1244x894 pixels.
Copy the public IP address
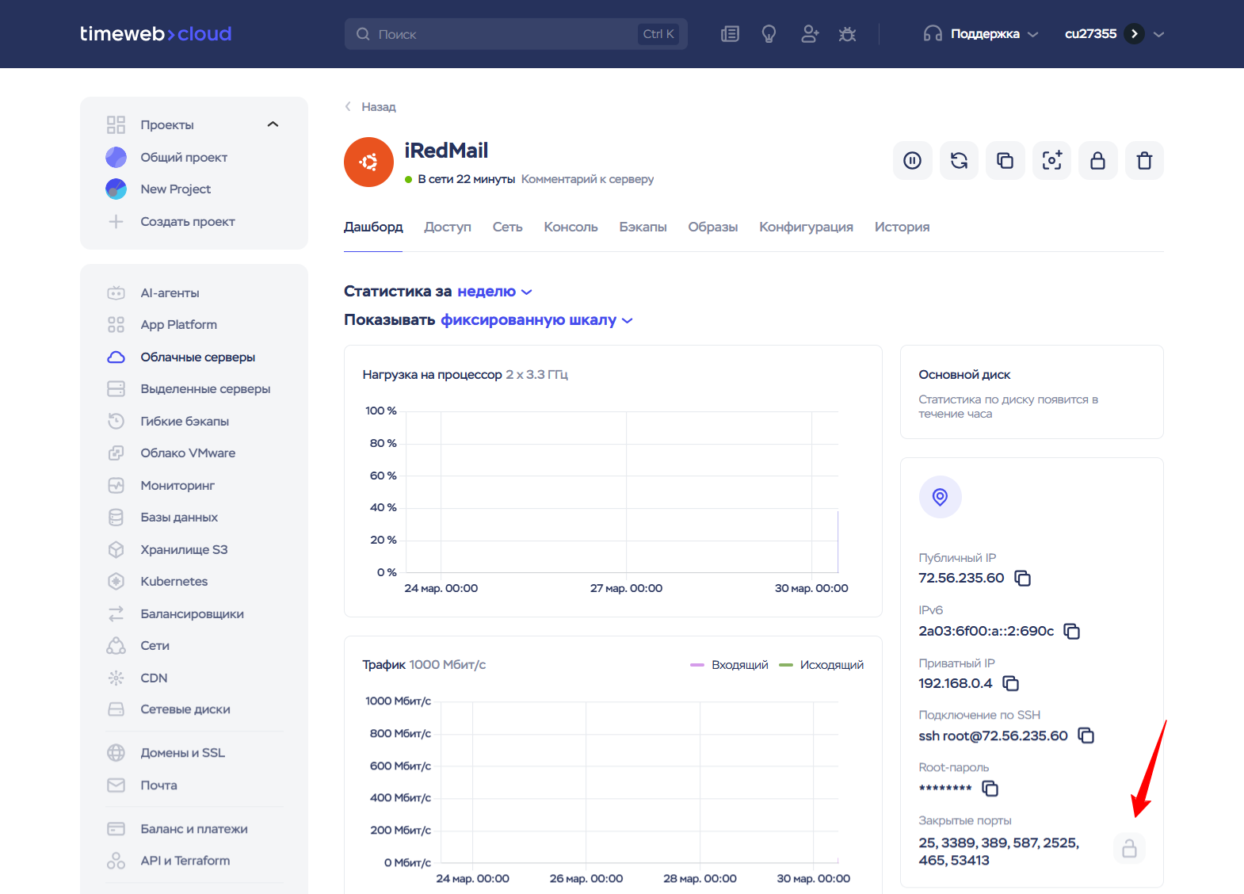pyautogui.click(x=1023, y=579)
